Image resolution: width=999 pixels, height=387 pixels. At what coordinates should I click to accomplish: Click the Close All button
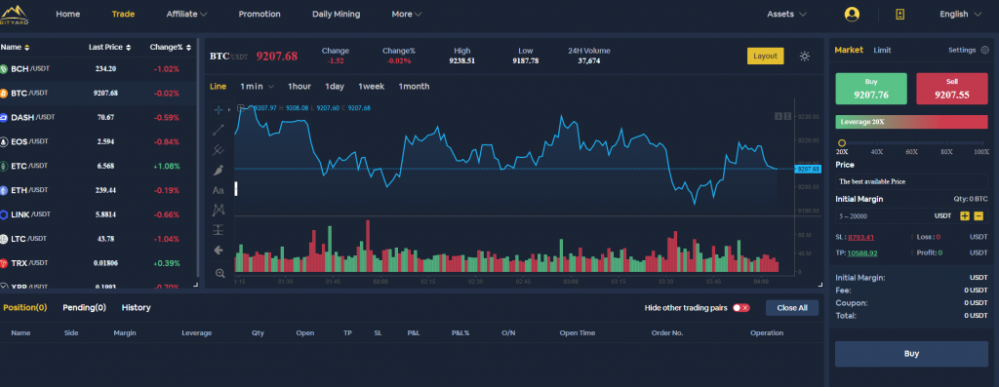792,308
